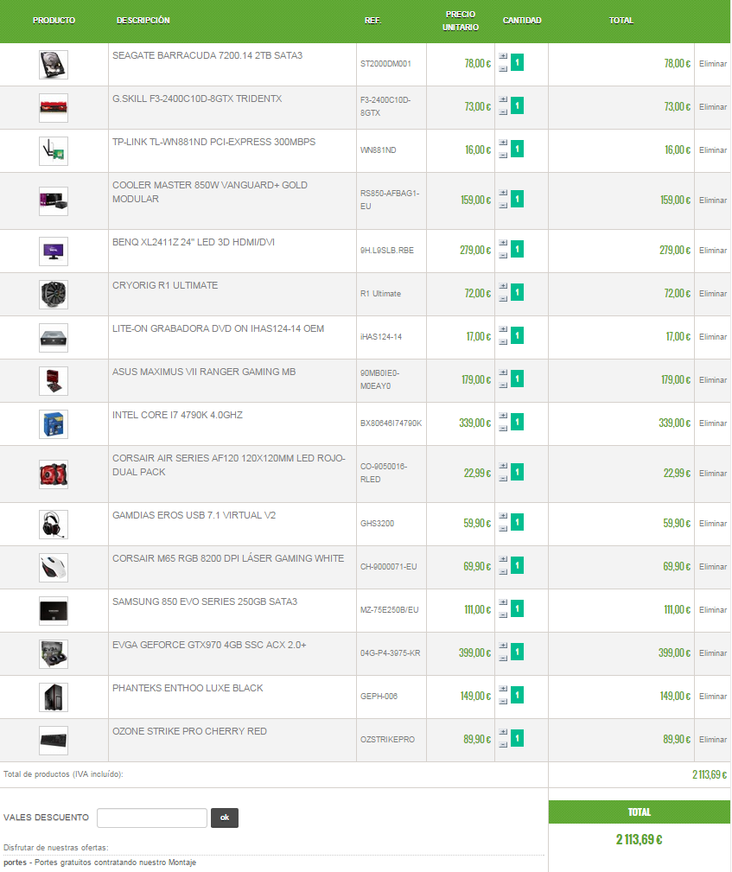Click the Descripción column header
This screenshot has height=872, width=732.
(x=143, y=21)
